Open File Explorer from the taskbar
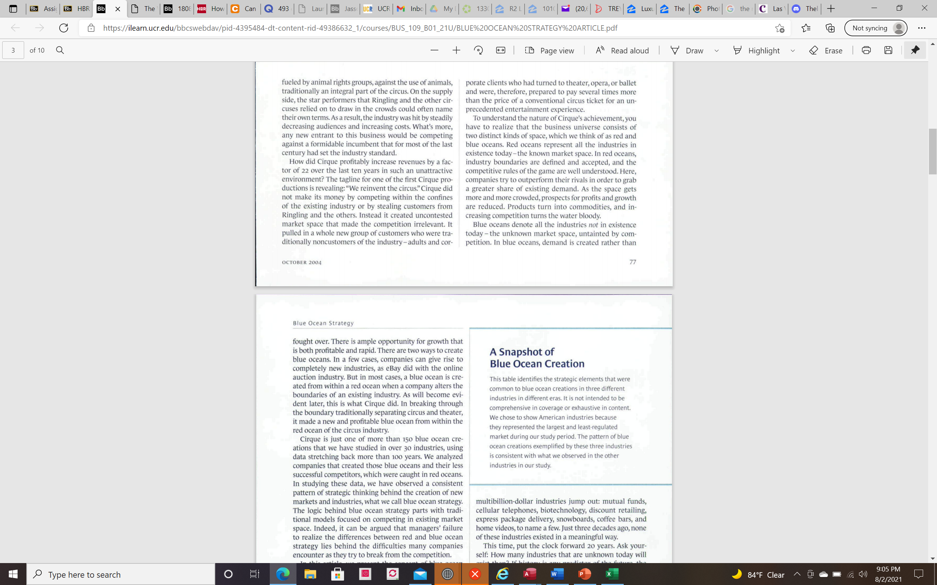The width and height of the screenshot is (937, 585). (310, 574)
